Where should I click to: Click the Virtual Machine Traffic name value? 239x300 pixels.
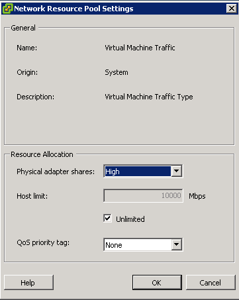click(140, 48)
